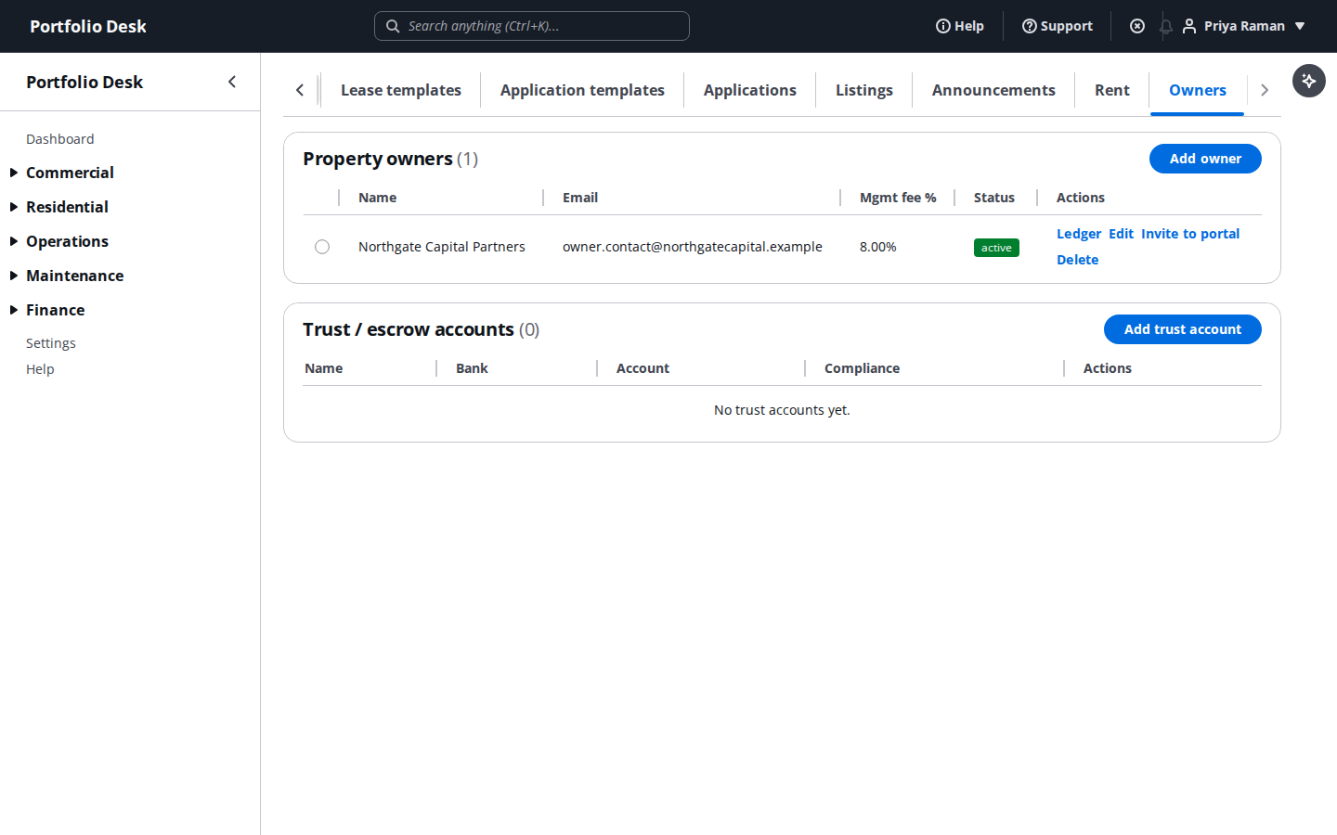Open Settings in the sidebar
The image size is (1337, 835).
(x=51, y=343)
